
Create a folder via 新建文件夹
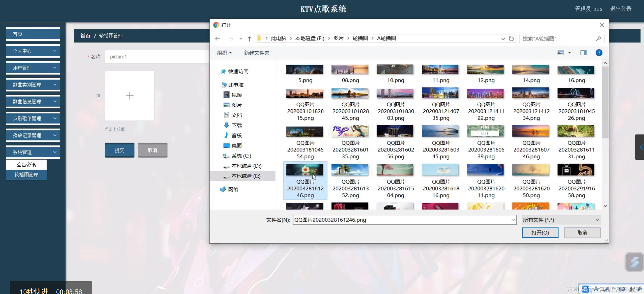(256, 53)
